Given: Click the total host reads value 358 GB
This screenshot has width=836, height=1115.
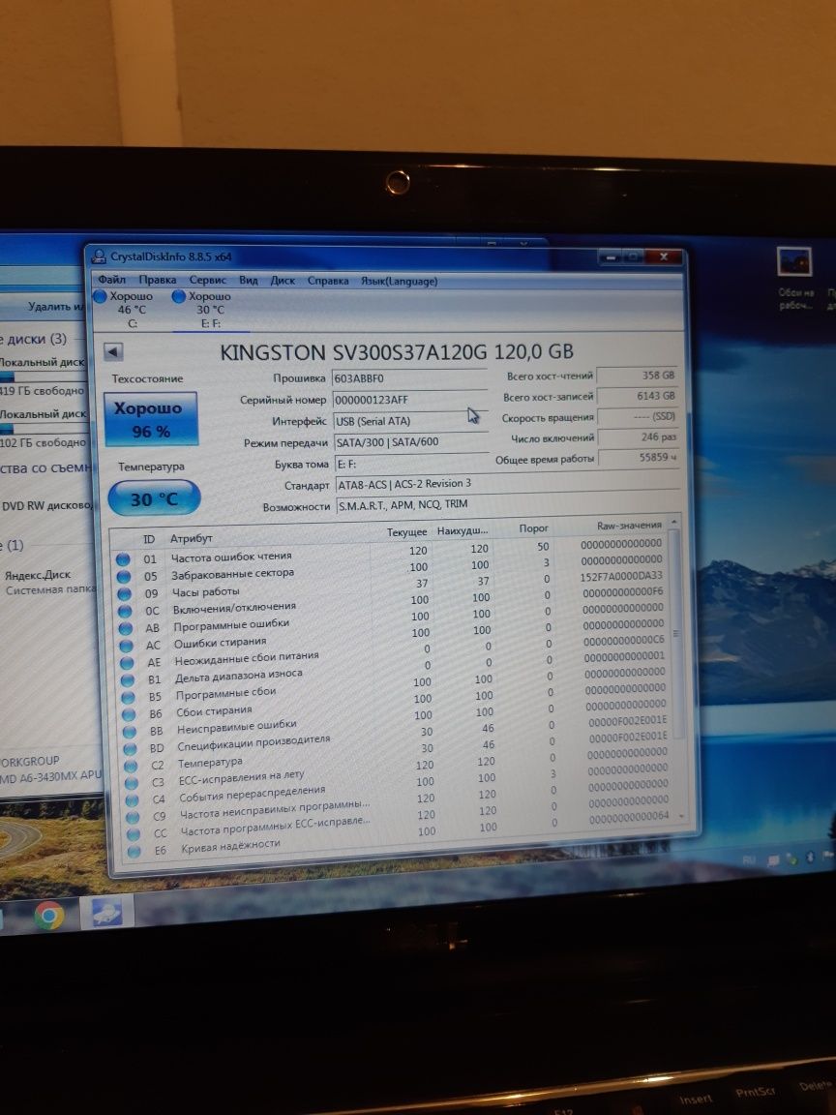Looking at the screenshot, I should 637,375.
